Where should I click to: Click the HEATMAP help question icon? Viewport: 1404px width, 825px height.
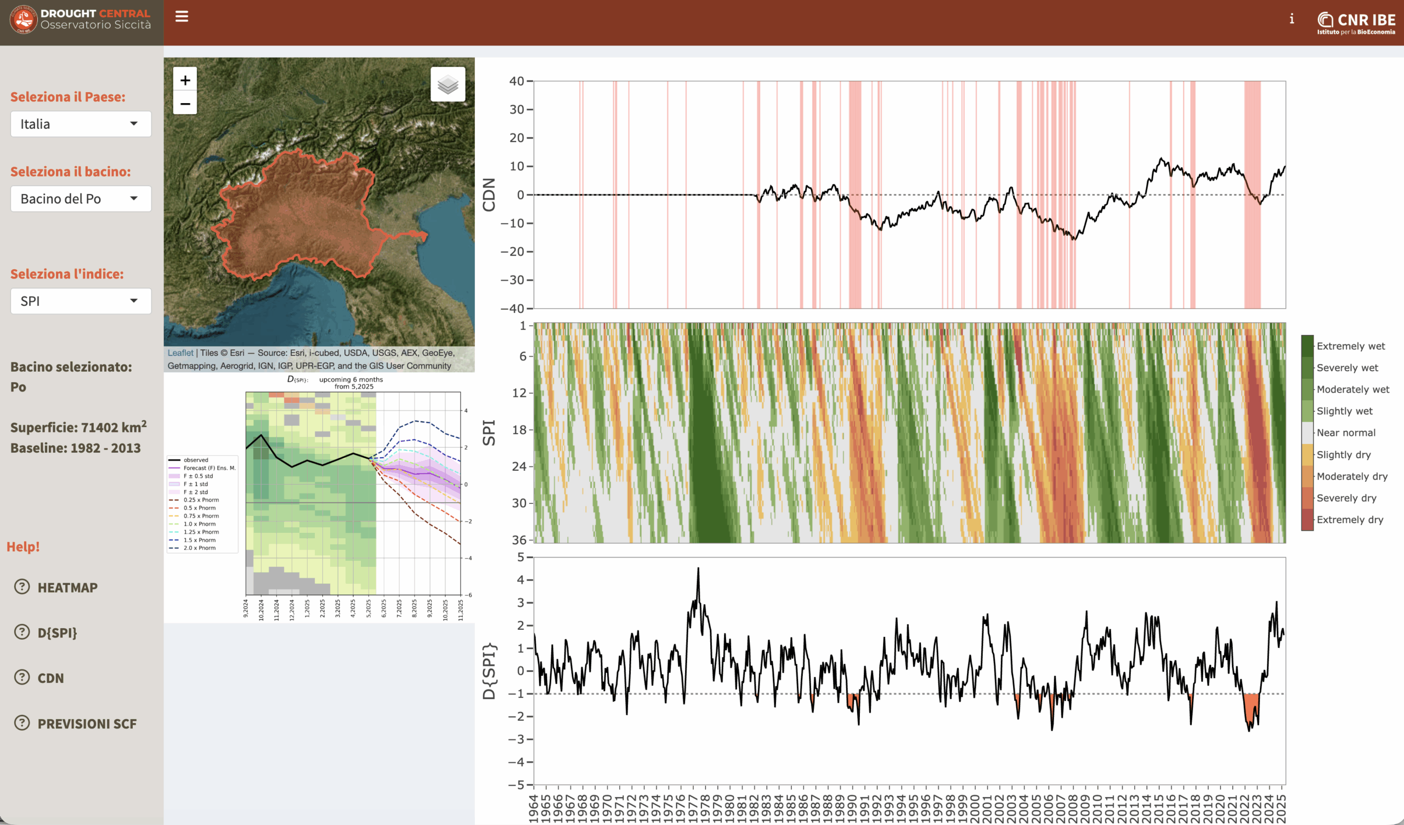tap(22, 587)
